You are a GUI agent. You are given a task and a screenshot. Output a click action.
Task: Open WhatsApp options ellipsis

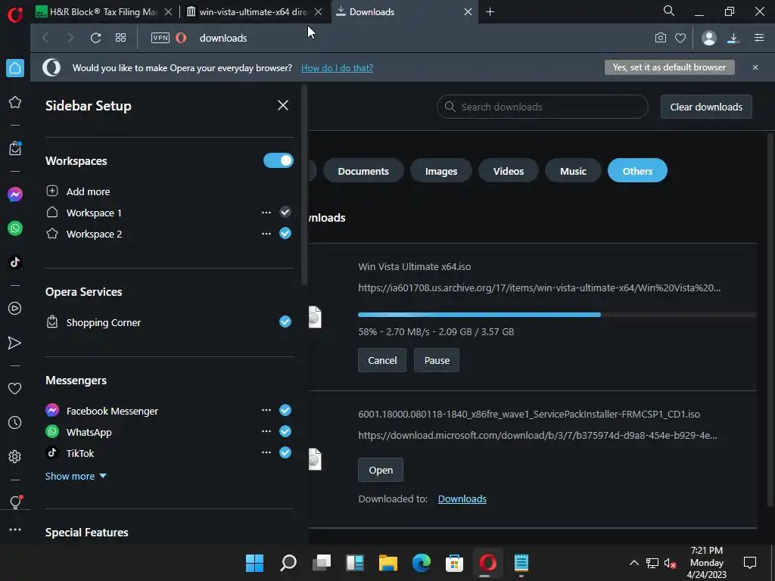coord(266,431)
